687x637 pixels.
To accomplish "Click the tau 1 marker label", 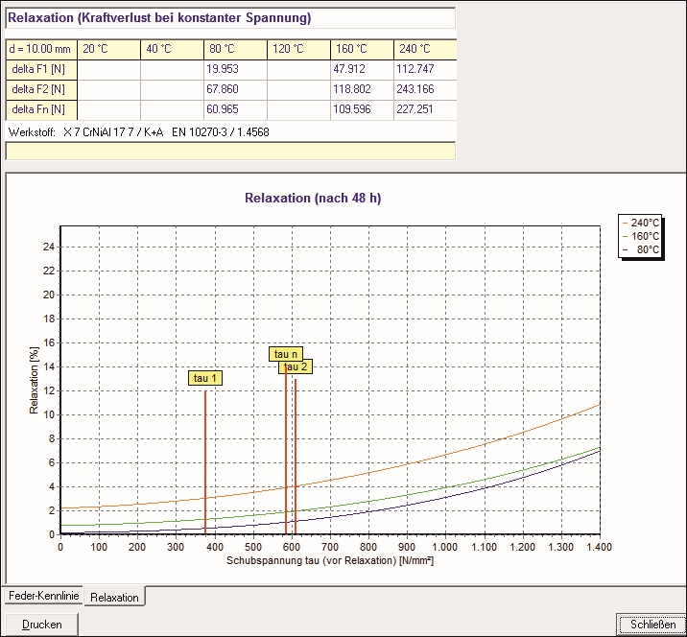I will (x=206, y=378).
